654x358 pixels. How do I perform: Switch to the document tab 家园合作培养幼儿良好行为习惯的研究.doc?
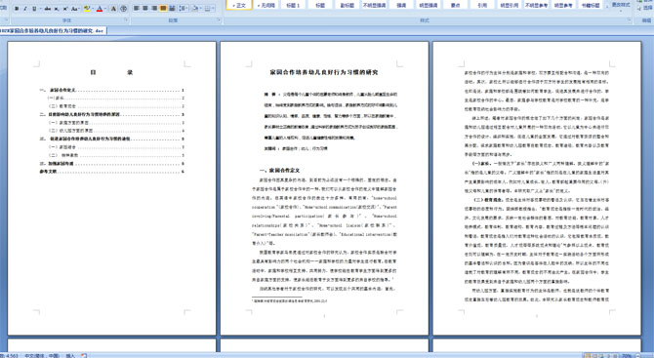coord(52,31)
